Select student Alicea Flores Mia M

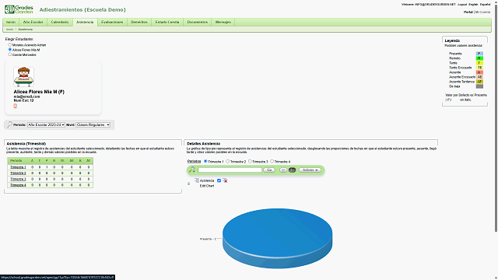(10, 50)
